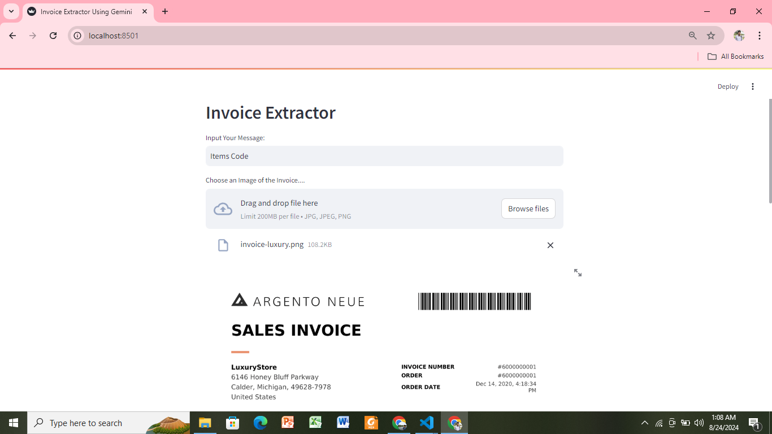Image resolution: width=772 pixels, height=434 pixels.
Task: Select the Invoice Extractor Using Gemini tab
Action: (x=85, y=11)
